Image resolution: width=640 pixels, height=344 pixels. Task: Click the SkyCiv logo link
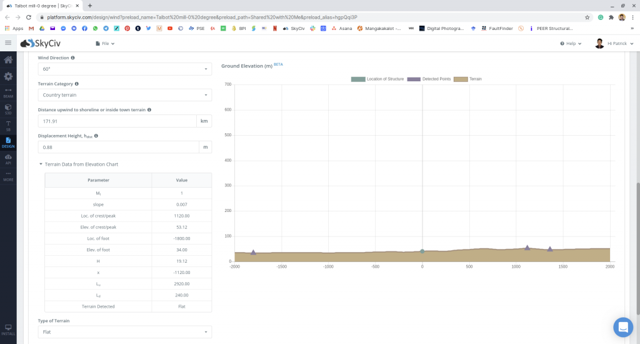click(x=40, y=43)
